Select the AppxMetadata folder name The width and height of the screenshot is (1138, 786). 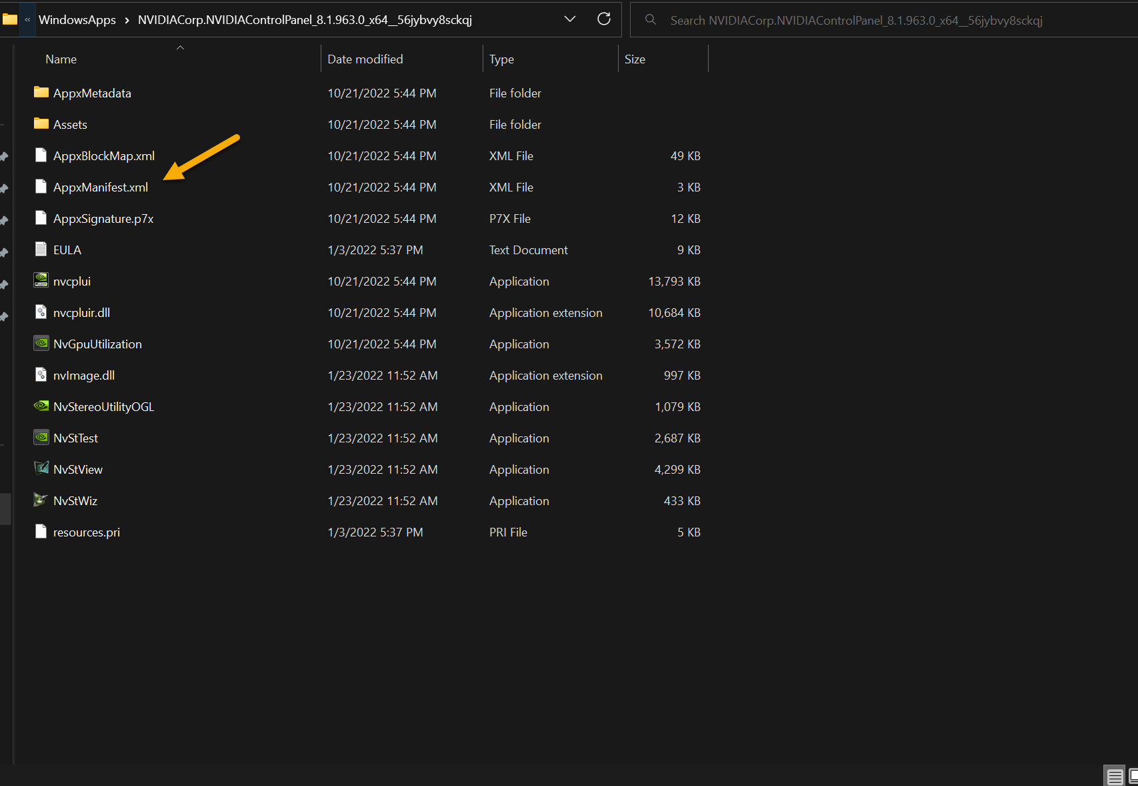(x=92, y=93)
